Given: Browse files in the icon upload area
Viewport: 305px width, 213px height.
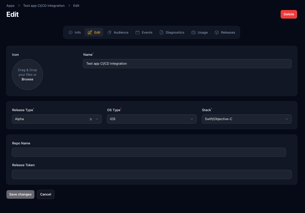Looking at the screenshot, I should pyautogui.click(x=27, y=79).
